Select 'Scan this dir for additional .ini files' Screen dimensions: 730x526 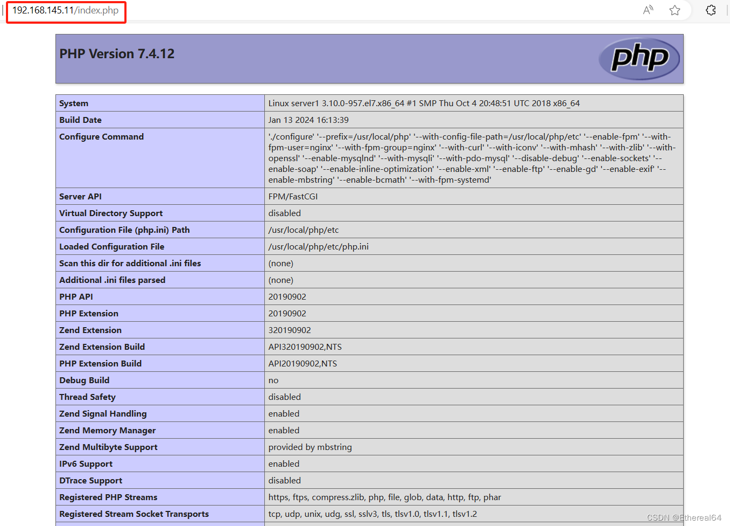pos(130,264)
